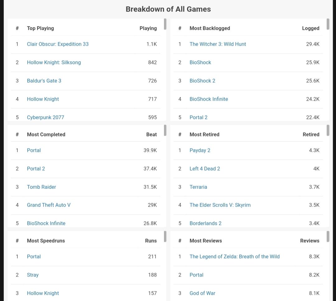Open Payday 2 in Most Retired
336x301 pixels.
click(x=200, y=150)
